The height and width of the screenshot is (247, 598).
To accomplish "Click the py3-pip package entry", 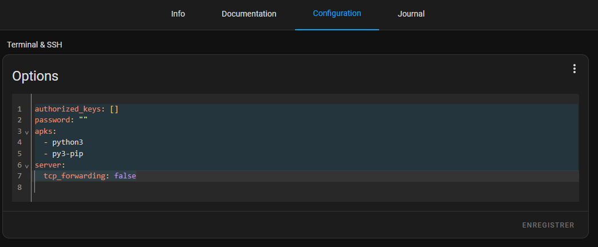I will (x=68, y=154).
